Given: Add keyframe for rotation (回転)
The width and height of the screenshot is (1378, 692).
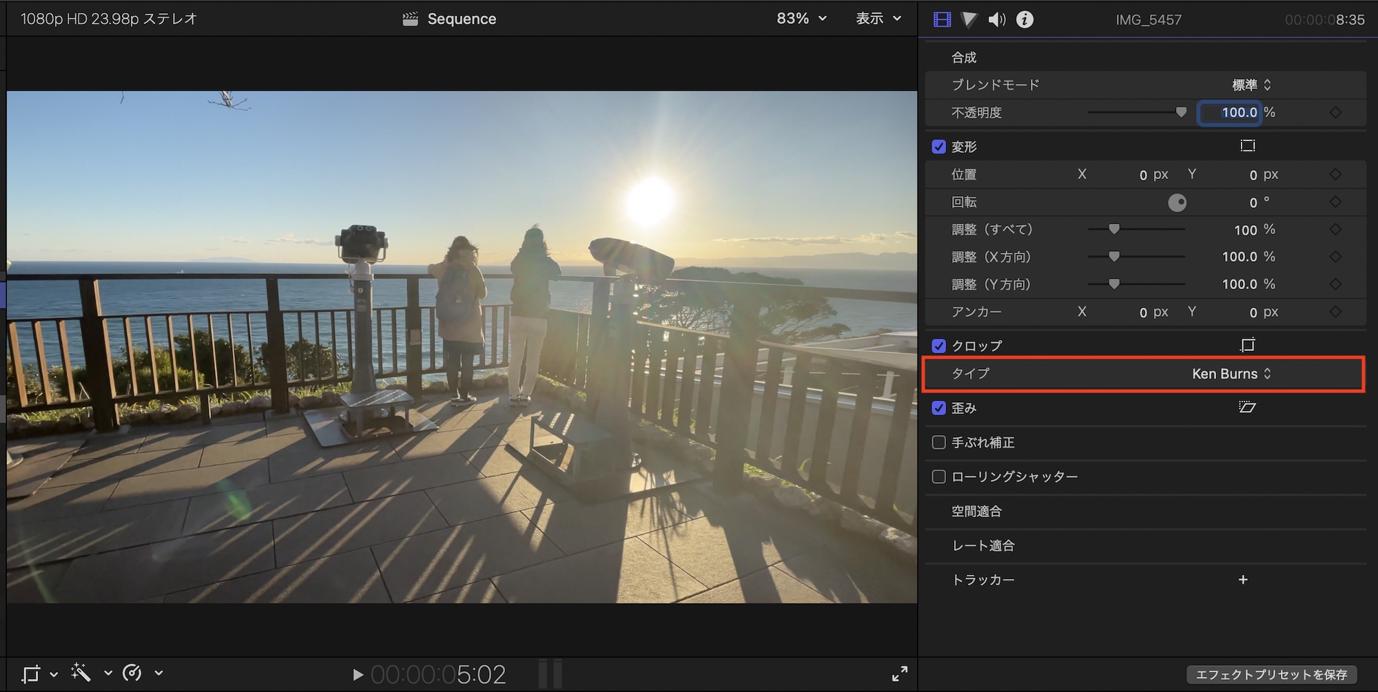Looking at the screenshot, I should (1335, 202).
